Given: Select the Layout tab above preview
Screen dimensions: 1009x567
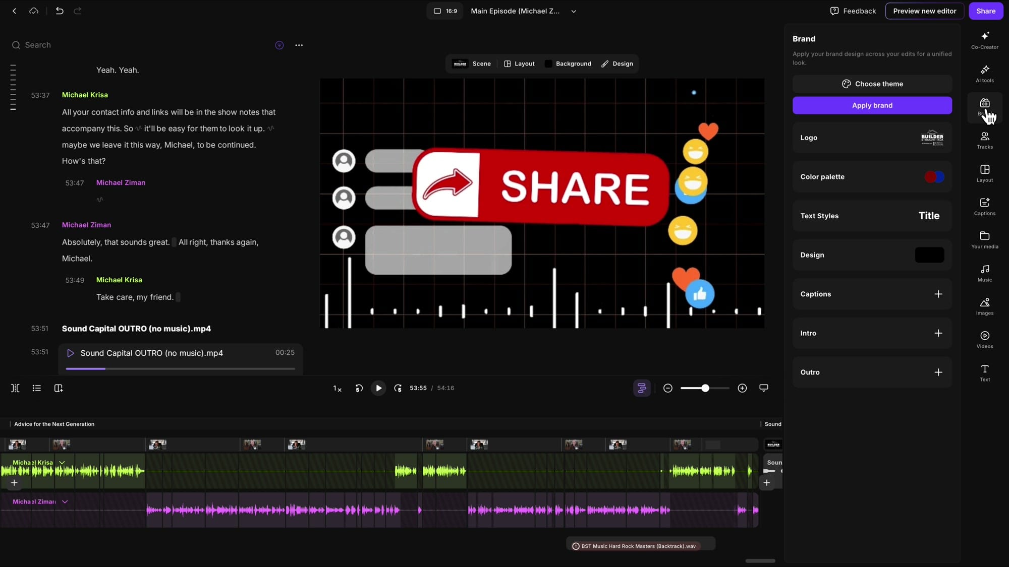Looking at the screenshot, I should pyautogui.click(x=519, y=64).
